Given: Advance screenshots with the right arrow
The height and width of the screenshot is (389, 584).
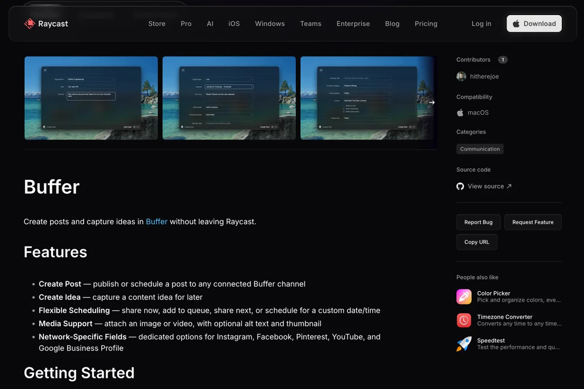Looking at the screenshot, I should click(x=432, y=102).
